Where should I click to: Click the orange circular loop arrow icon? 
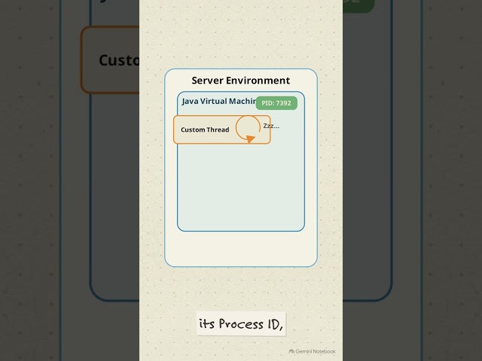coord(248,129)
